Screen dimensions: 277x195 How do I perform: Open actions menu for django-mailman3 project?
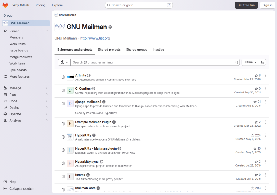tap(266, 102)
